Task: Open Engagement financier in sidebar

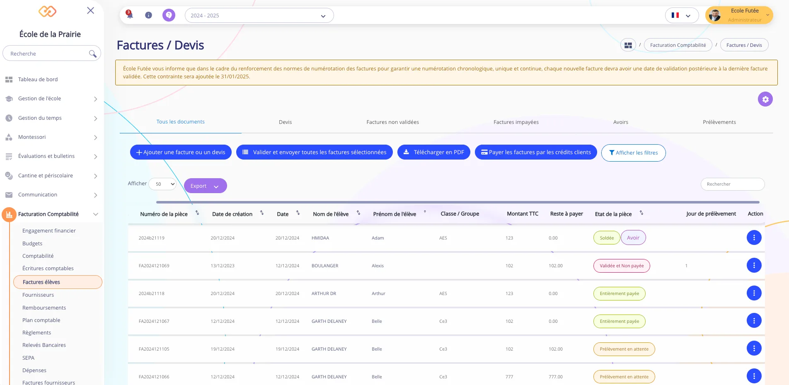Action: (49, 231)
